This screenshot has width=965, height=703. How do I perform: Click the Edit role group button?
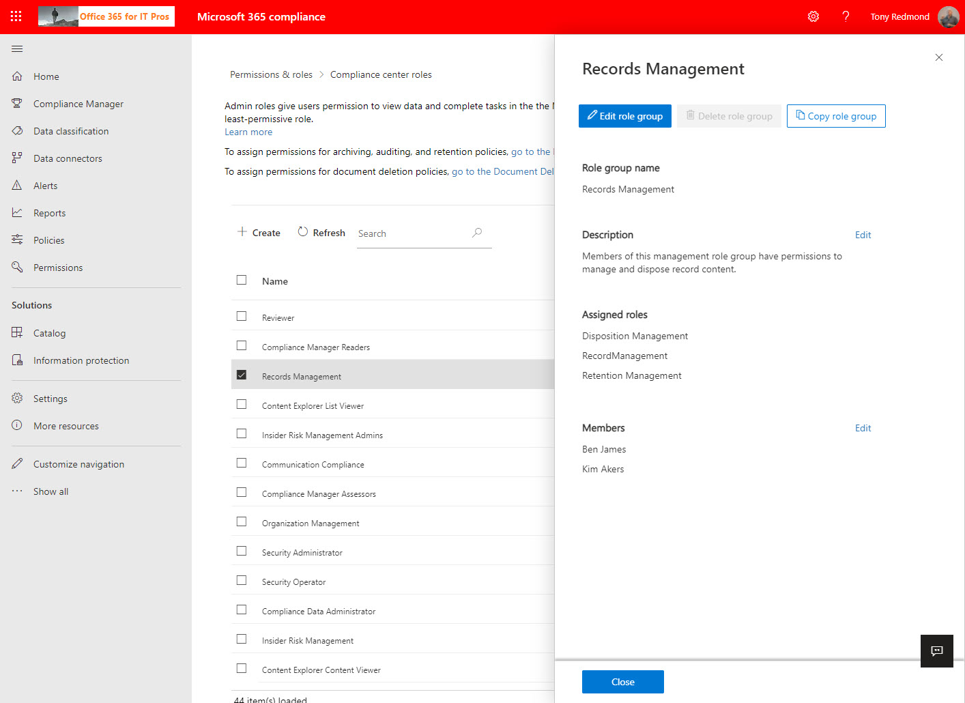(625, 116)
